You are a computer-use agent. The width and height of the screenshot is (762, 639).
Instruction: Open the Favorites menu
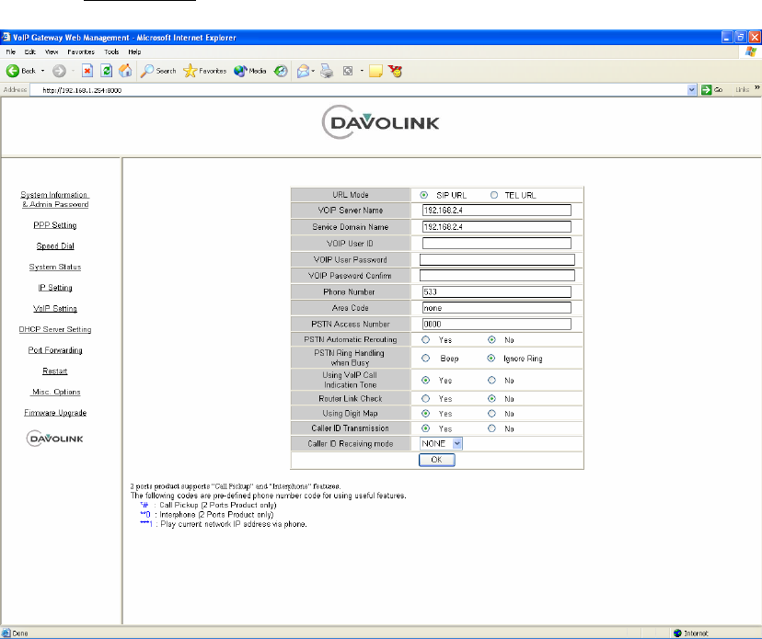click(81, 52)
